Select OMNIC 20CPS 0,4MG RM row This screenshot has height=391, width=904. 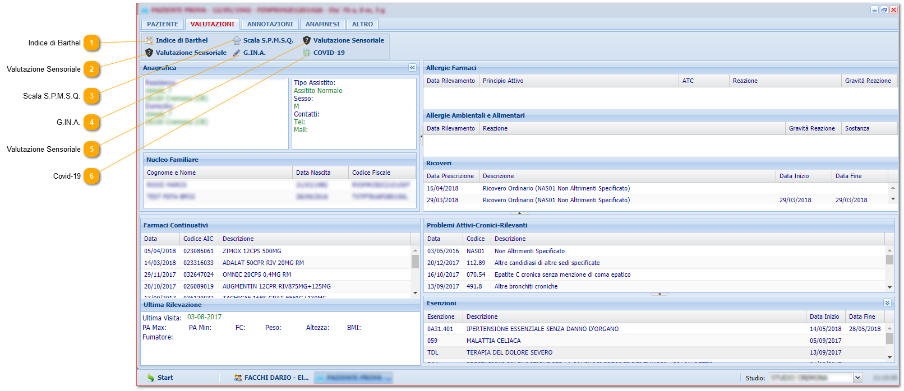(276, 274)
